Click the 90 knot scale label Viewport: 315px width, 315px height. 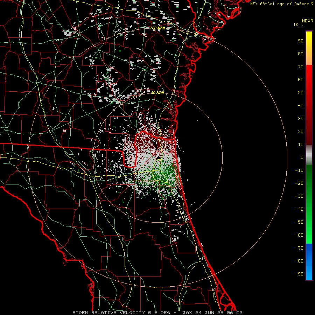pos(301,41)
